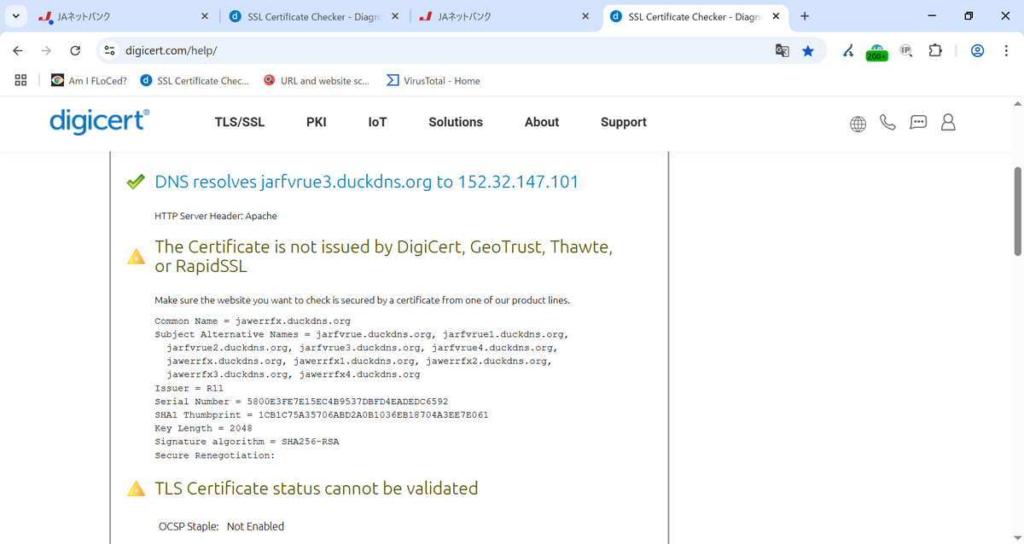
Task: Open the extension icon left of 200+ badge
Action: click(848, 51)
